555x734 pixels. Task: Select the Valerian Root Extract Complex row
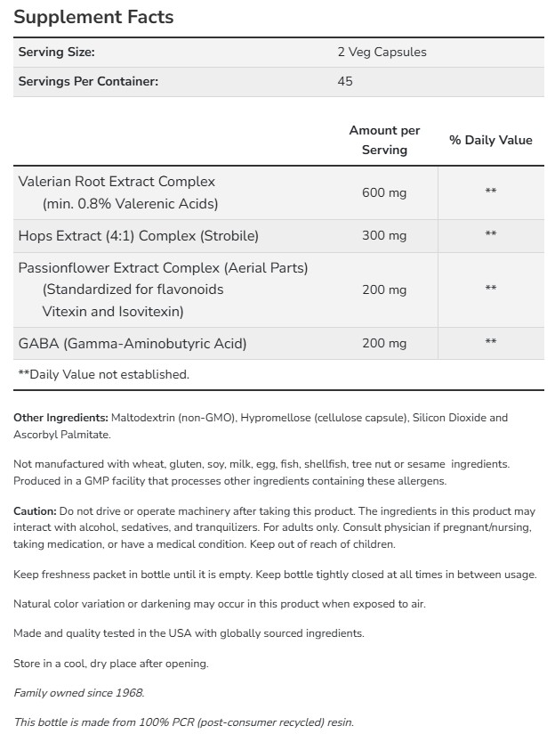pyautogui.click(x=117, y=182)
